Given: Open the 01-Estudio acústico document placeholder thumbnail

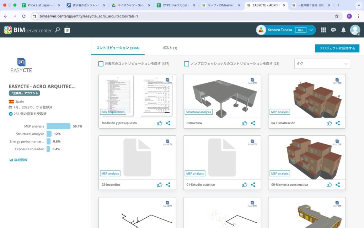Looking at the screenshot, I should coord(222,157).
